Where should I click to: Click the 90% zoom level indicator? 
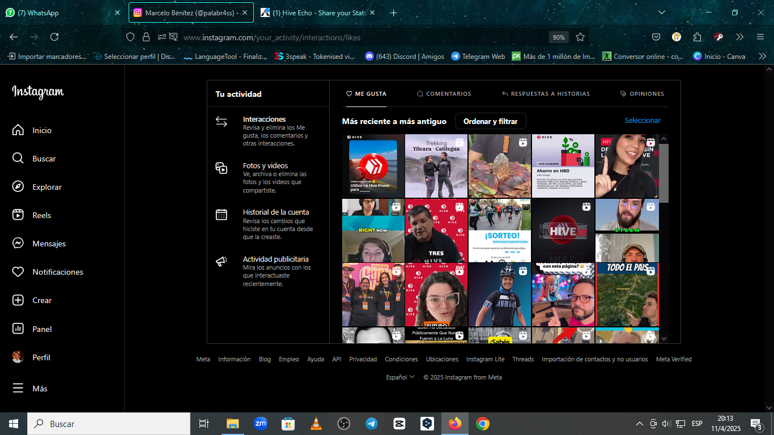click(x=559, y=37)
